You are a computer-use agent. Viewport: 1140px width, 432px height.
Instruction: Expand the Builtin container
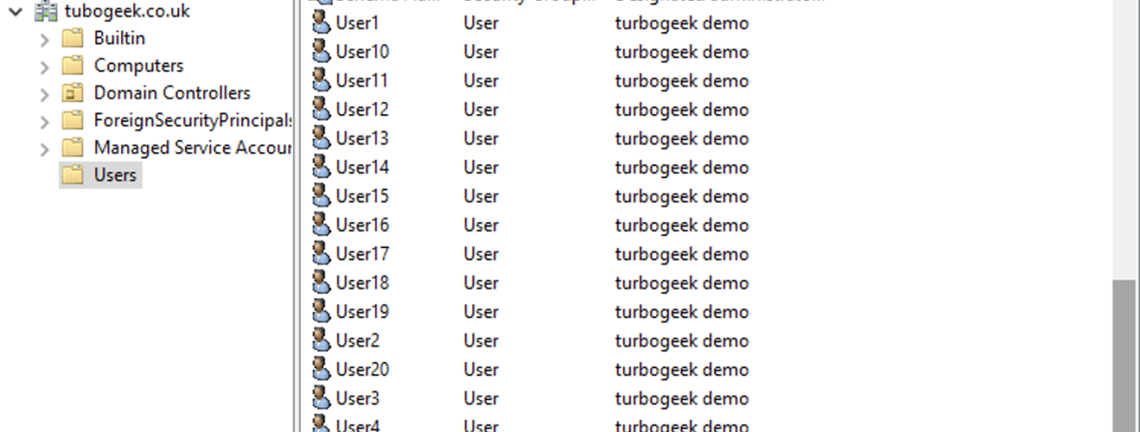point(45,39)
